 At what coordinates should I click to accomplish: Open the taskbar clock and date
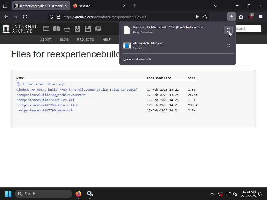[x=248, y=194]
